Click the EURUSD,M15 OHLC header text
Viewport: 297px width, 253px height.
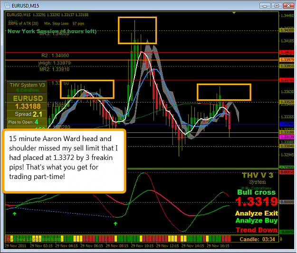[48, 15]
